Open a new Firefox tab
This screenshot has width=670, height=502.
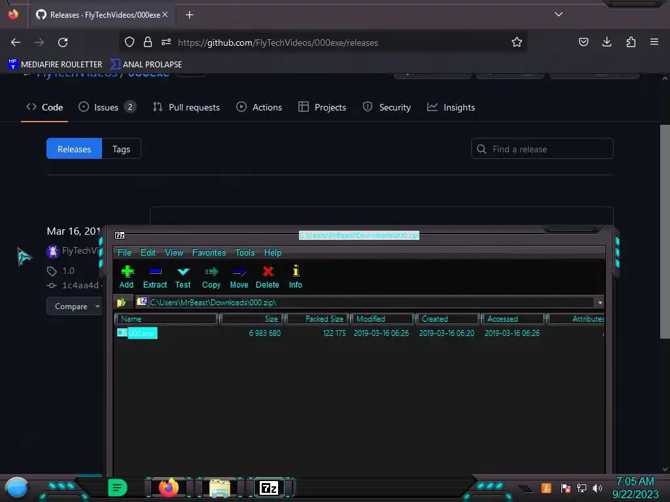click(x=189, y=15)
